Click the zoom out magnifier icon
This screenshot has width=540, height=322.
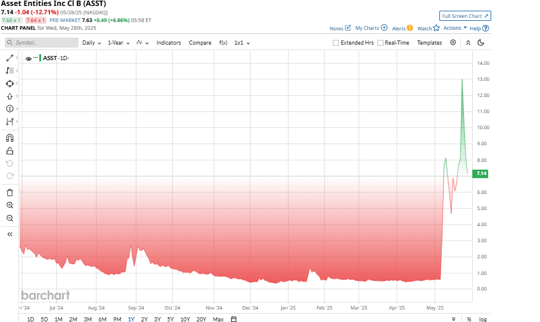point(10,218)
